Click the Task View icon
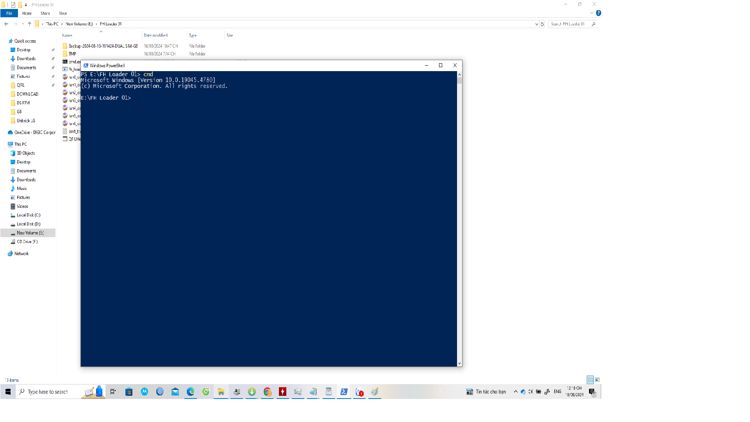This screenshot has width=750, height=422. (113, 392)
